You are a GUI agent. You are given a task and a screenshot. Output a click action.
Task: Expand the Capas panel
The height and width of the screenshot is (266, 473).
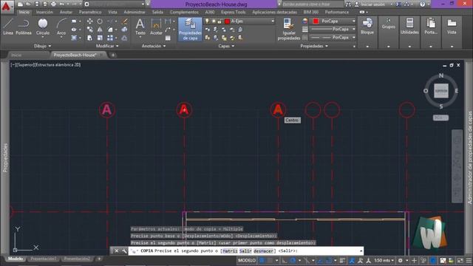(x=226, y=46)
